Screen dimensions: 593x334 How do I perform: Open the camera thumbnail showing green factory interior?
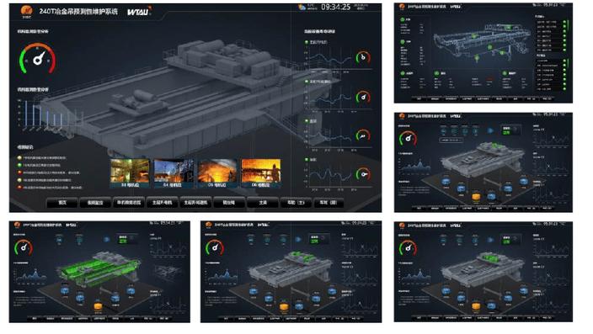(130, 173)
